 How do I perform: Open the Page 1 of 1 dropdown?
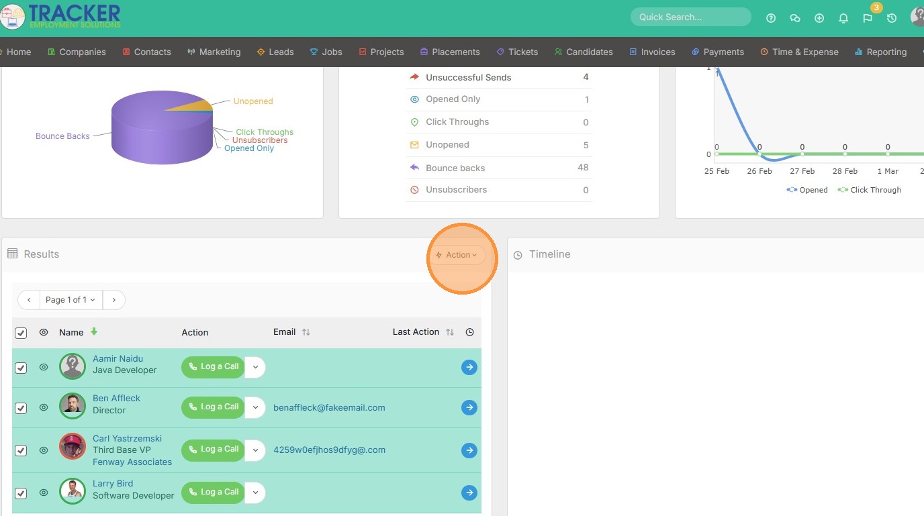[x=71, y=300]
